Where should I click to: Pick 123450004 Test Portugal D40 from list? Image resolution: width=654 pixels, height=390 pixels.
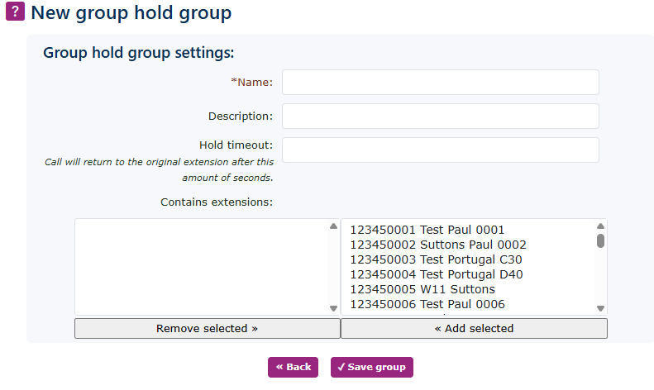tap(437, 274)
